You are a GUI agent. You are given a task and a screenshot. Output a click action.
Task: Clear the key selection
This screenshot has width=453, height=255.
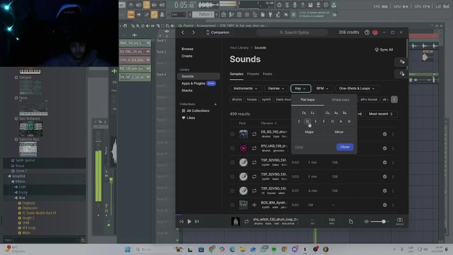[x=299, y=147]
